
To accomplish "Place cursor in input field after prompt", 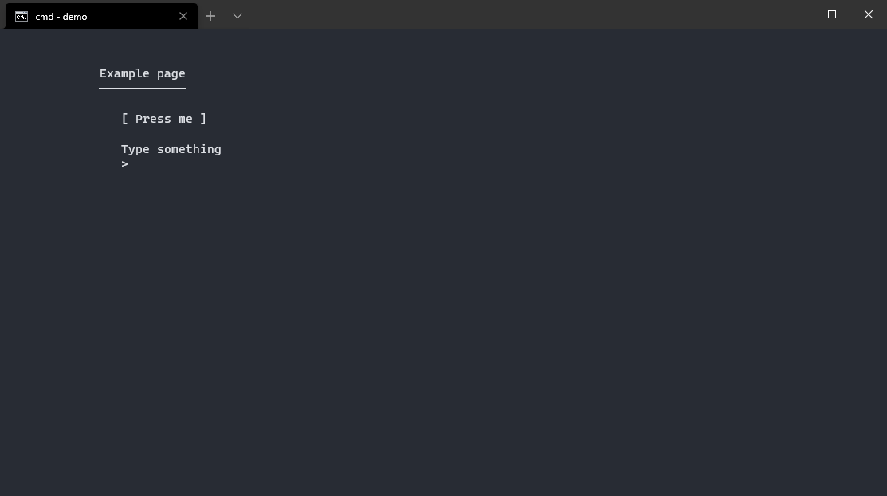I will (x=159, y=164).
